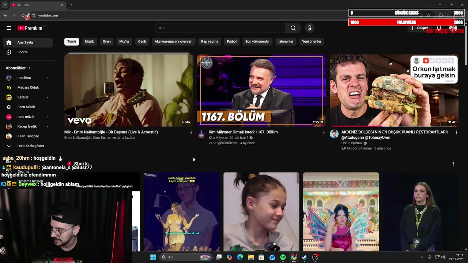Click the Windows taskbar search box
Screen dimensions: 468x263
[x=186, y=257]
